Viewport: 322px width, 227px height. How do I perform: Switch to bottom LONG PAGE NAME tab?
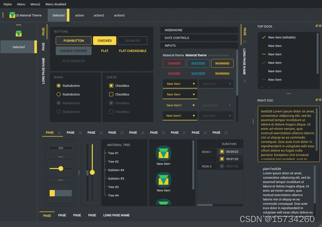click(x=116, y=215)
